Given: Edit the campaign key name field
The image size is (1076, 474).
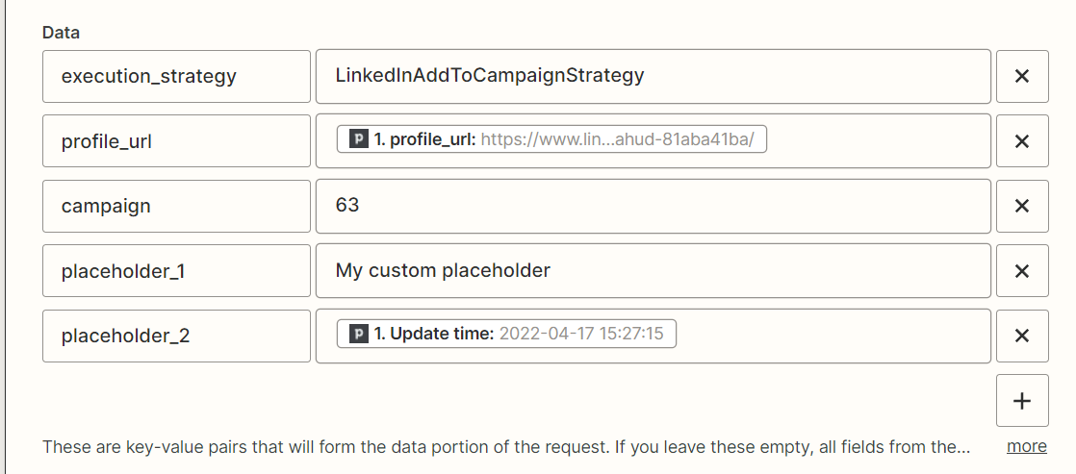Looking at the screenshot, I should (176, 206).
